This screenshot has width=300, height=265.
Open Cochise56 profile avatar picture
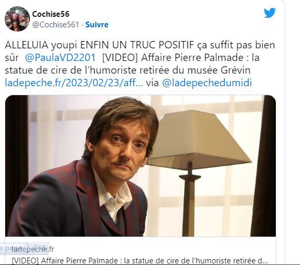pyautogui.click(x=17, y=19)
